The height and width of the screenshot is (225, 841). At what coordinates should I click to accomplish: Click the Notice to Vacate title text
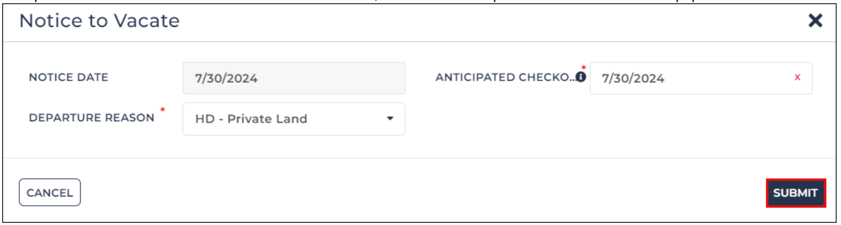click(x=99, y=21)
